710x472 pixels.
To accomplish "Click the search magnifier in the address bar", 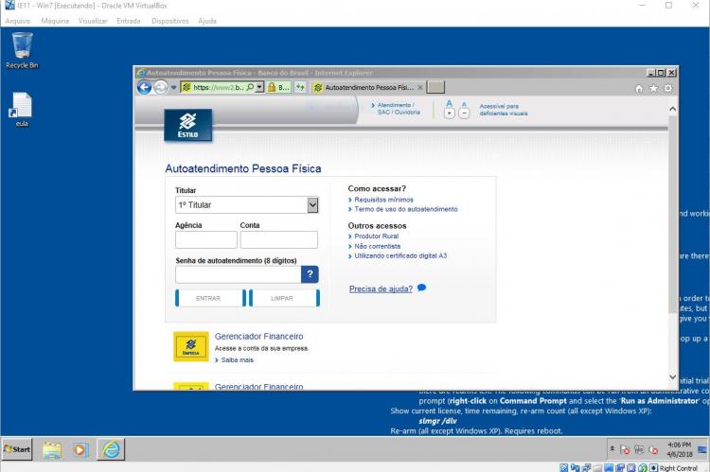I will point(250,87).
